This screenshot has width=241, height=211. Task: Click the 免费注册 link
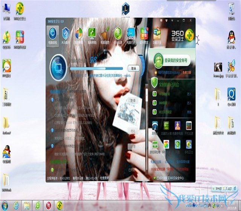(186, 72)
